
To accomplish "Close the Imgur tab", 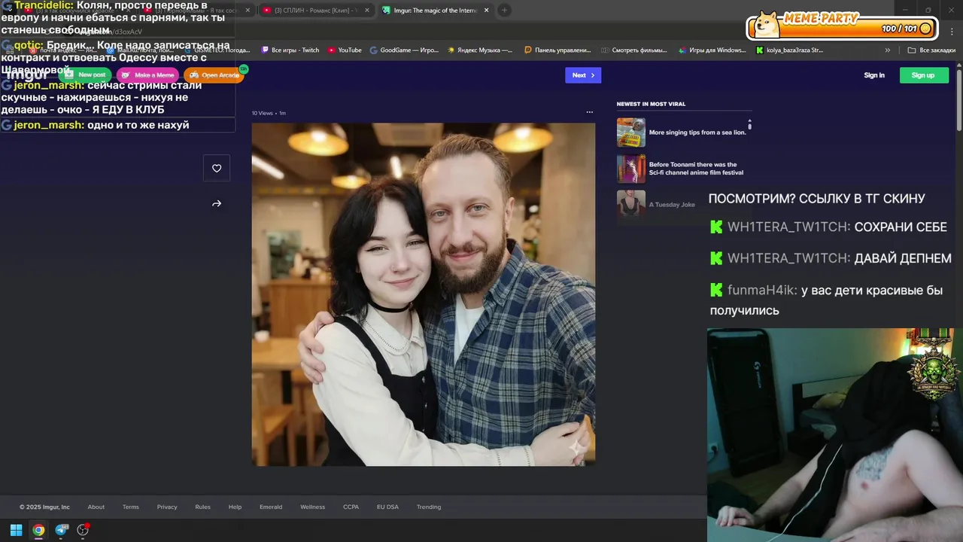I will coord(486,11).
